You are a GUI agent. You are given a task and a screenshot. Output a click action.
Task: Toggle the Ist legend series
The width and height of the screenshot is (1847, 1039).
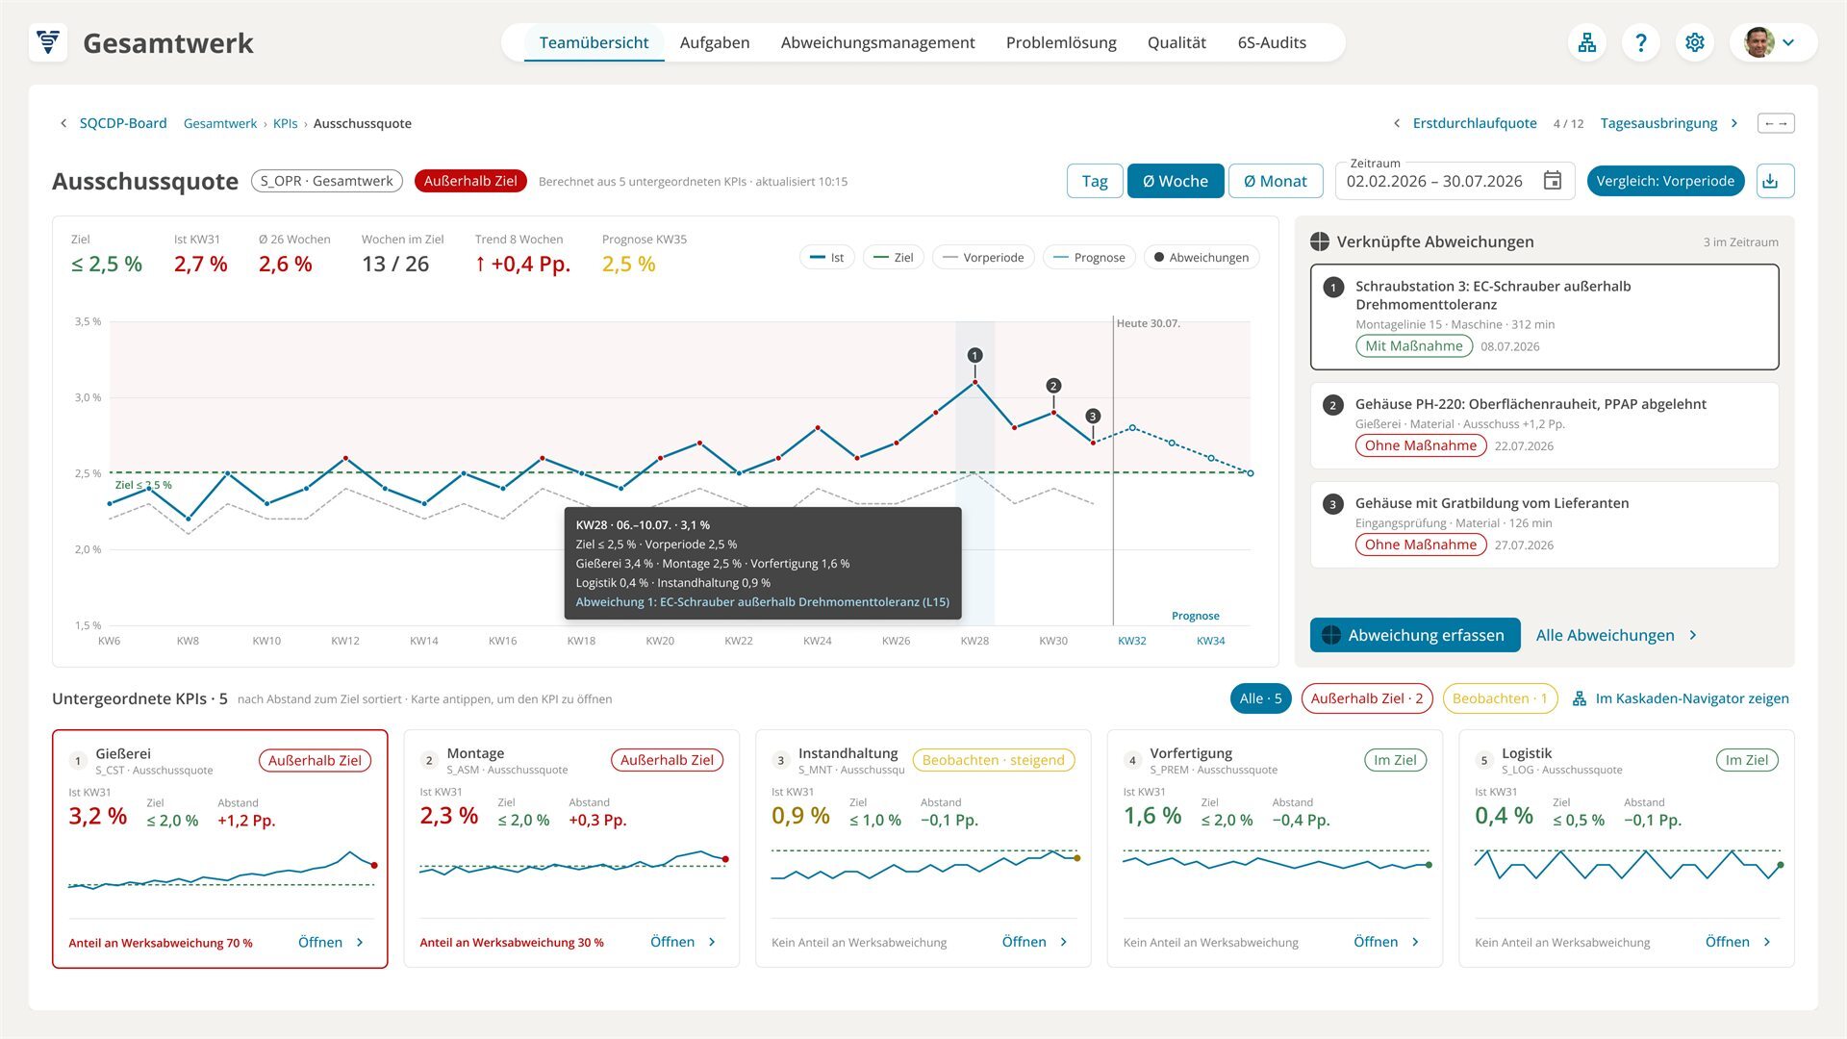827,258
